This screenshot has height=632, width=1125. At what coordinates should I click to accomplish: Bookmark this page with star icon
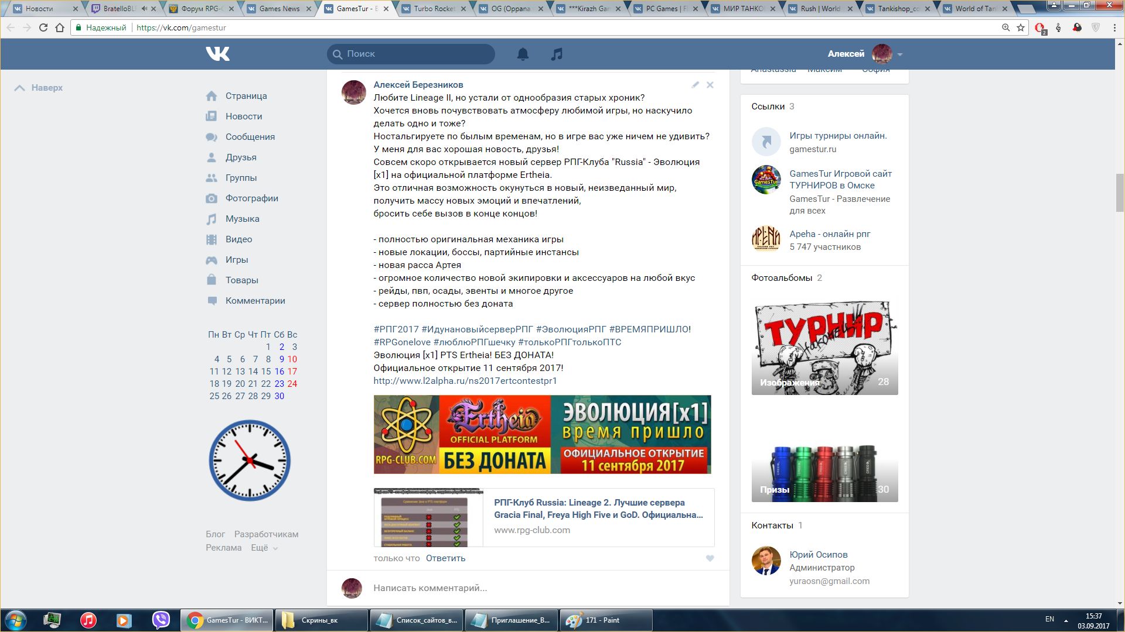(x=1021, y=28)
